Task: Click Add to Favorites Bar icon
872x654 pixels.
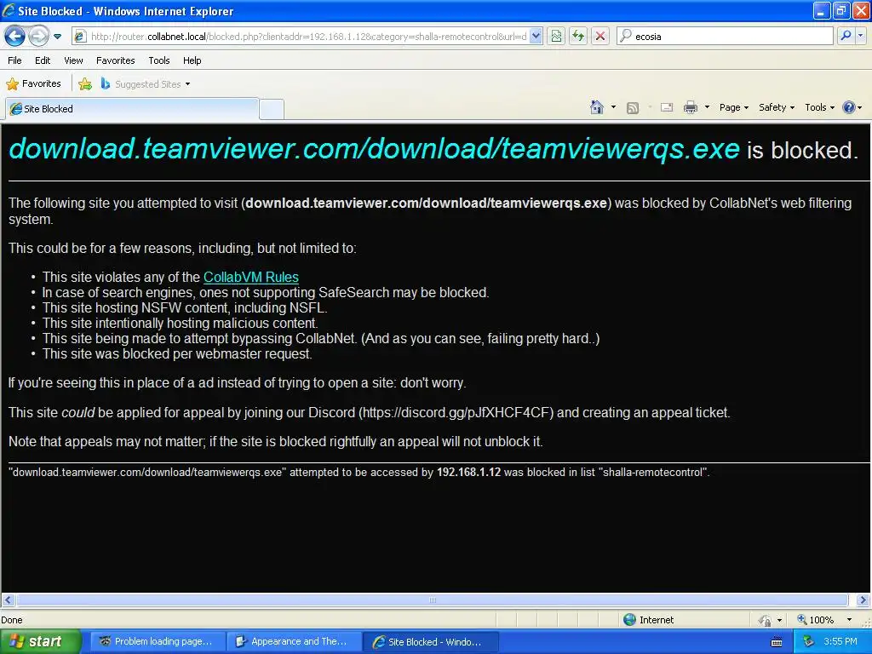Action: (85, 84)
